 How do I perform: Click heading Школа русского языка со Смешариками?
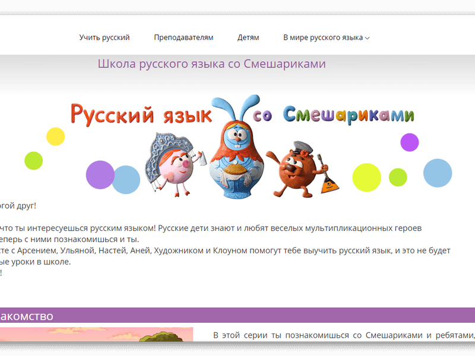pyautogui.click(x=212, y=64)
